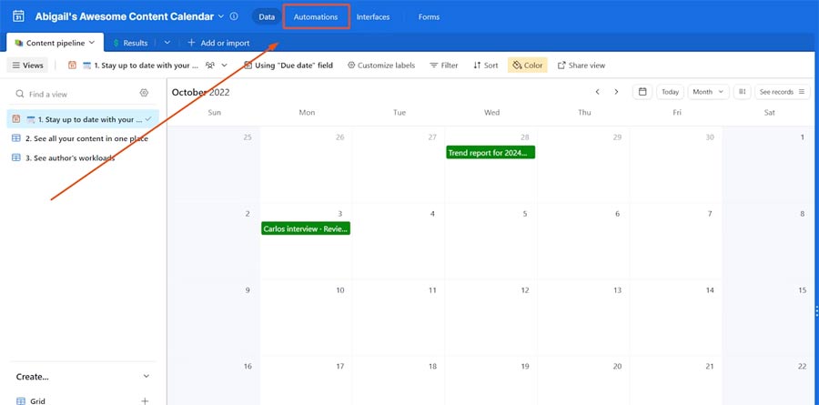
Task: Click the plus icon next to Grid
Action: pos(145,400)
